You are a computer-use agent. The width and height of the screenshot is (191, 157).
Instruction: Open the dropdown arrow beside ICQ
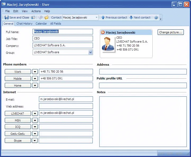pyautogui.click(x=35, y=127)
